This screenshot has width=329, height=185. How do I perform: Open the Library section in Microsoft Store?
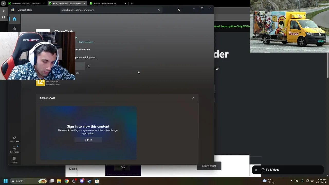[14, 160]
